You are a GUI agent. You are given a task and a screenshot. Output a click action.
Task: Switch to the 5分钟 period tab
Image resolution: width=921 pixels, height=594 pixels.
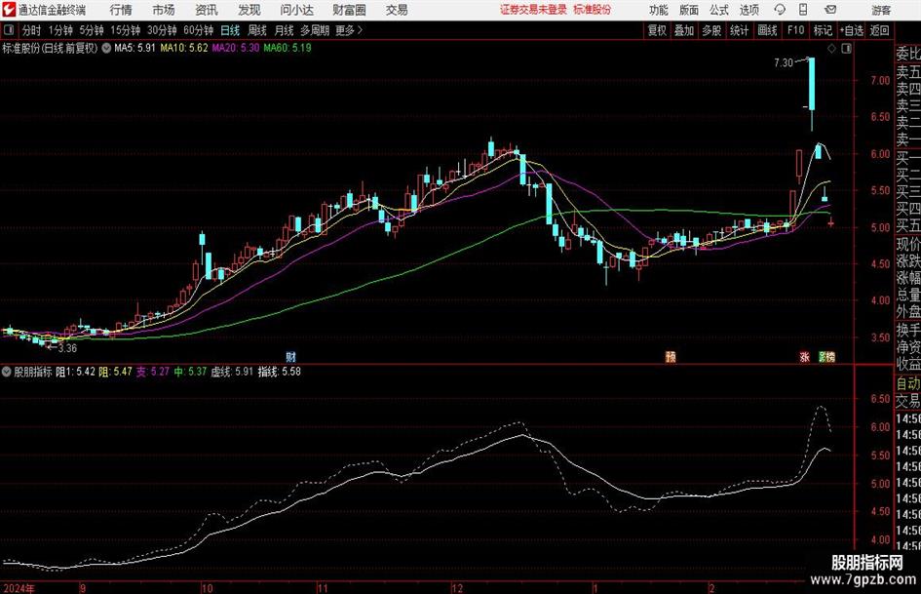(92, 30)
